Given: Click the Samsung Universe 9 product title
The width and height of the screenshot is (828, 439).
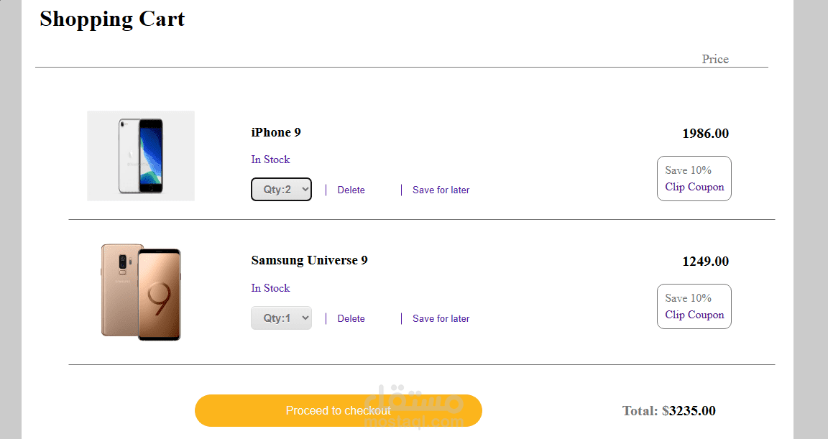Looking at the screenshot, I should click(x=309, y=260).
